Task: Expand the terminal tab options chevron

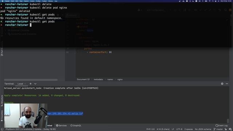Action: pyautogui.click(x=35, y=84)
